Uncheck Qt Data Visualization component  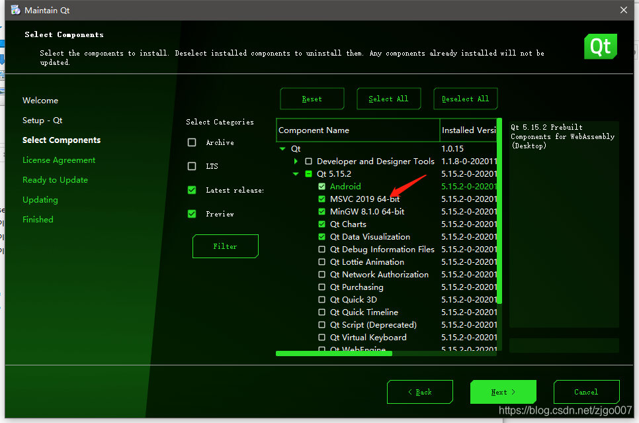click(x=322, y=236)
